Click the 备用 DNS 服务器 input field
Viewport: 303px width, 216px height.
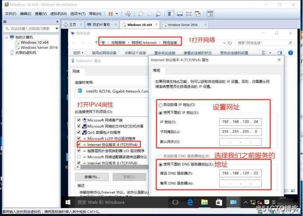[x=240, y=183]
